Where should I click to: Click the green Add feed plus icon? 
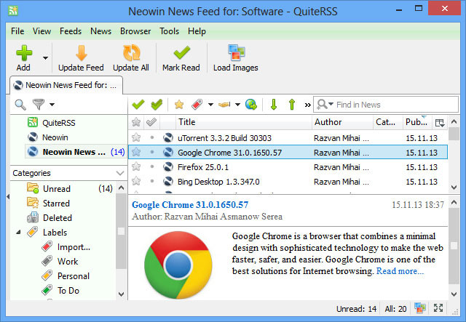pos(24,52)
